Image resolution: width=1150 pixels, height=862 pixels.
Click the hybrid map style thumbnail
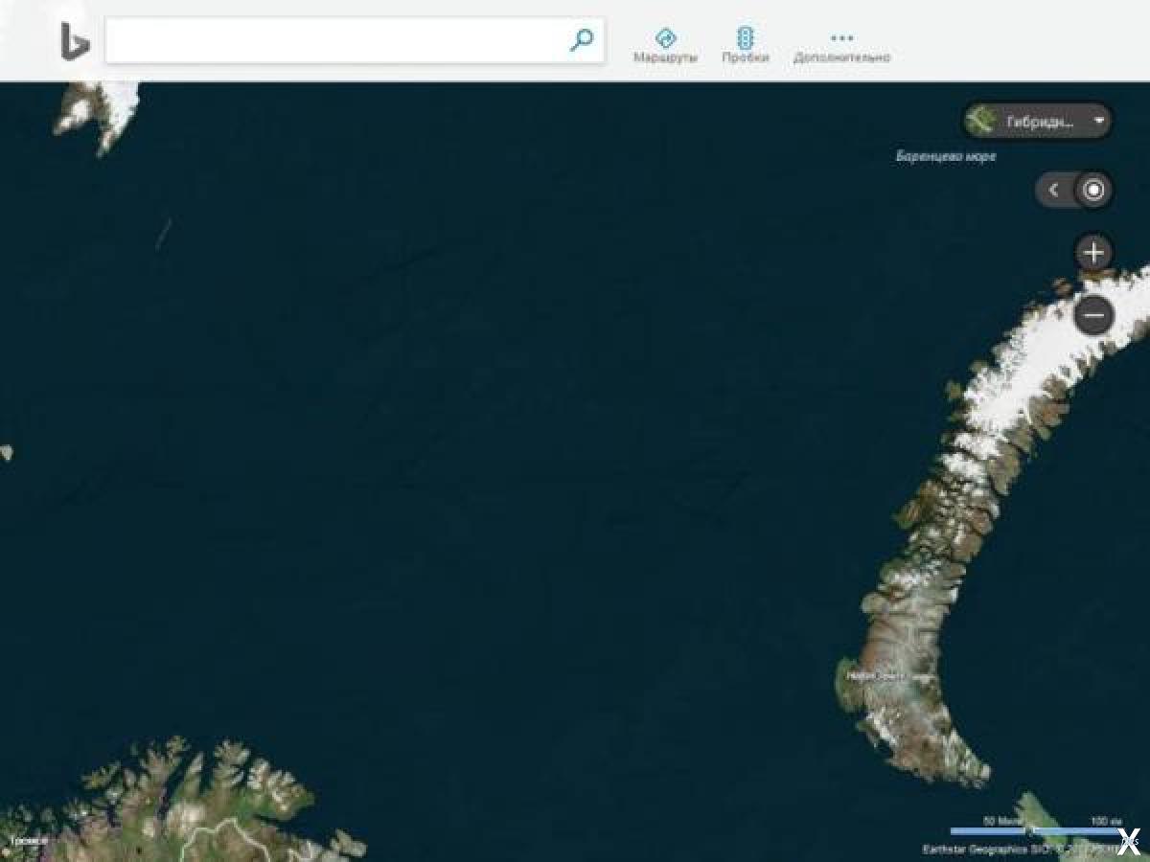pos(981,122)
